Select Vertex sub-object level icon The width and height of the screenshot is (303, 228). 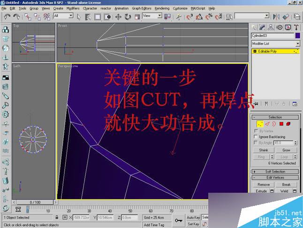(260, 124)
